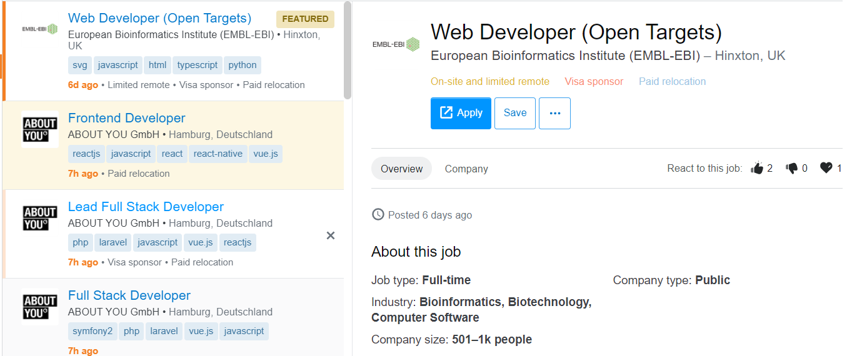Click ABOUT YOU logo beside Lead Full Stack Developer

pos(40,218)
